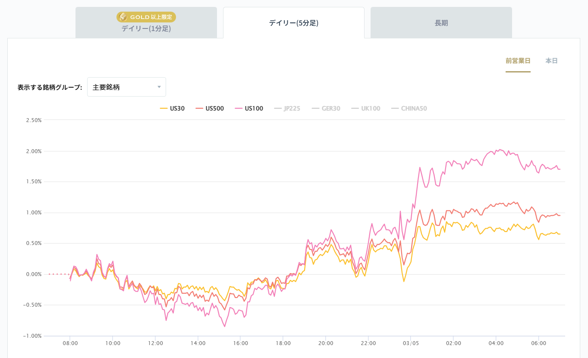Select the デイリー(5分足) tab

293,23
